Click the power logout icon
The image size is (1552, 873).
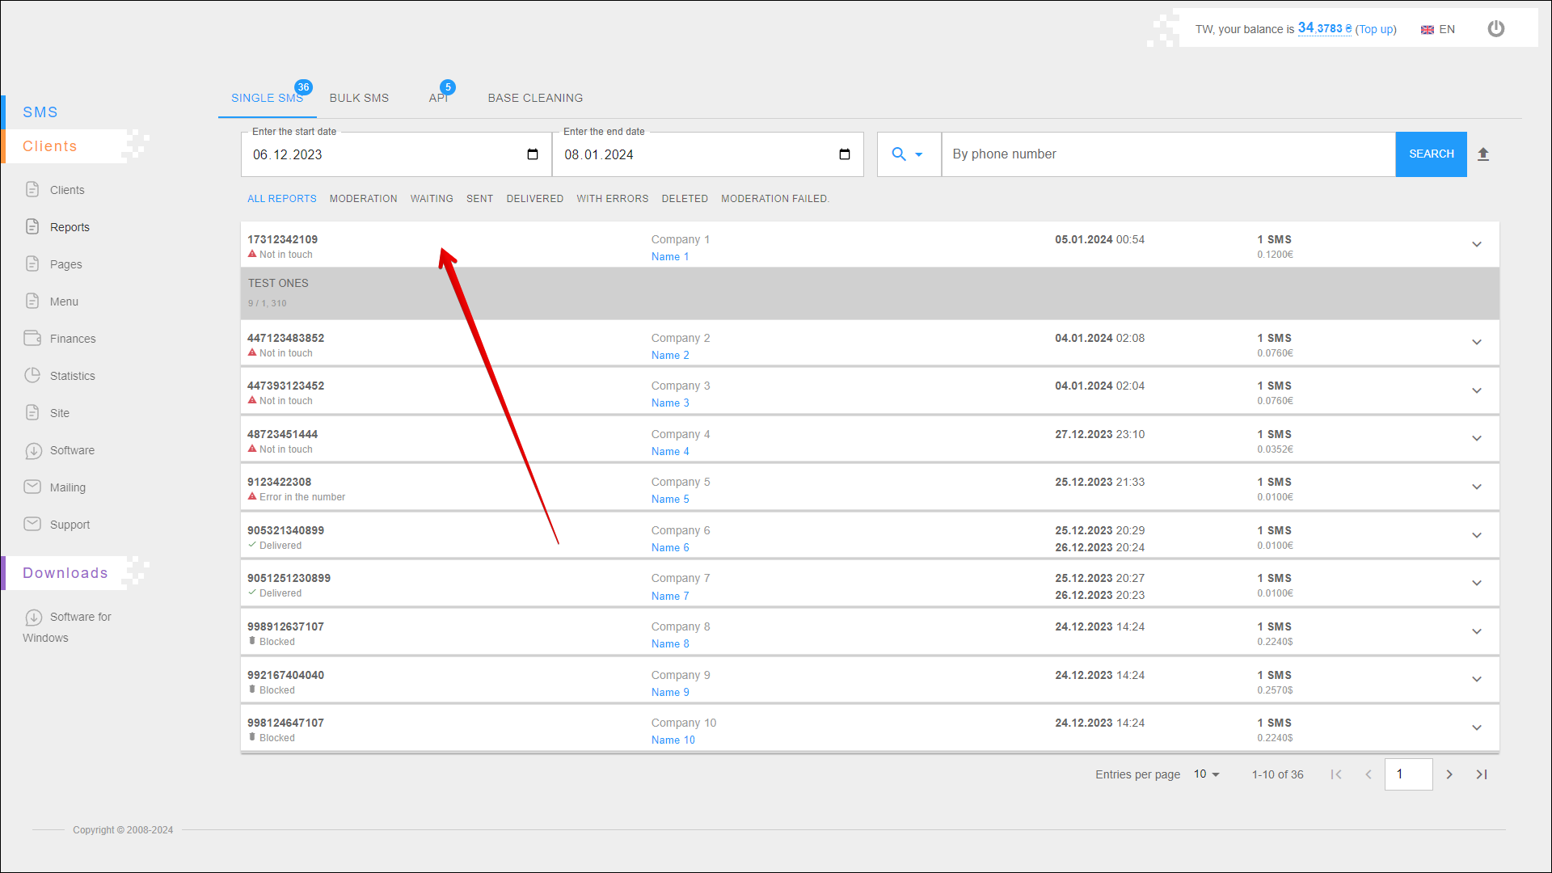click(1495, 29)
